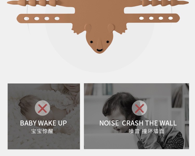The width and height of the screenshot is (195, 156).
Task: Click the 噪音 撞坏墙面 caption
Action: tap(146, 131)
